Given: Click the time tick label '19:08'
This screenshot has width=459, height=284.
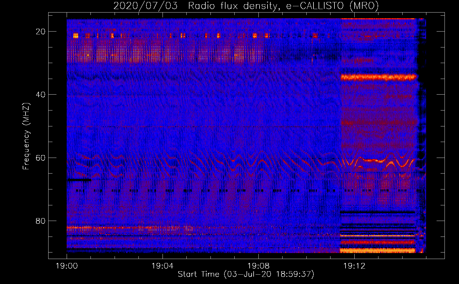Looking at the screenshot, I should pos(258,266).
